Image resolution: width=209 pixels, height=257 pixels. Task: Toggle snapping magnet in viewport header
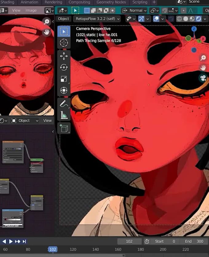165,11
